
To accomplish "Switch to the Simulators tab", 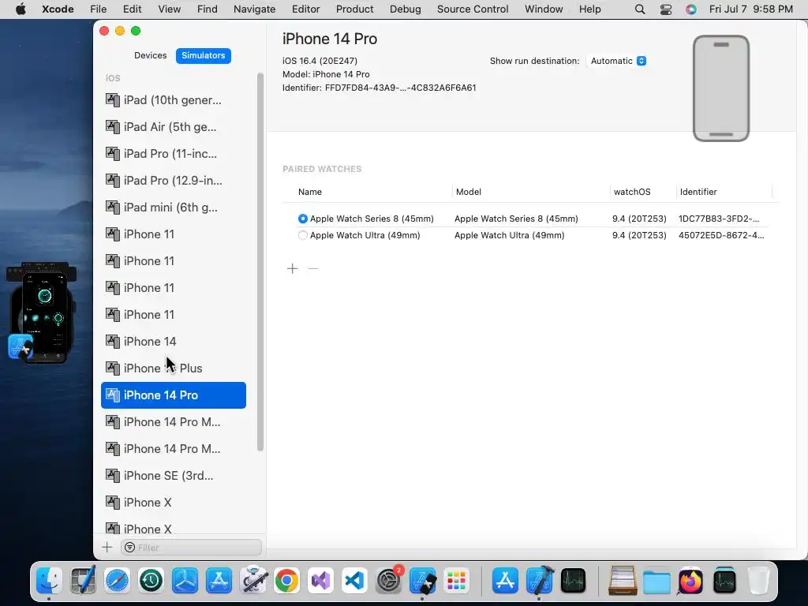I will [203, 55].
